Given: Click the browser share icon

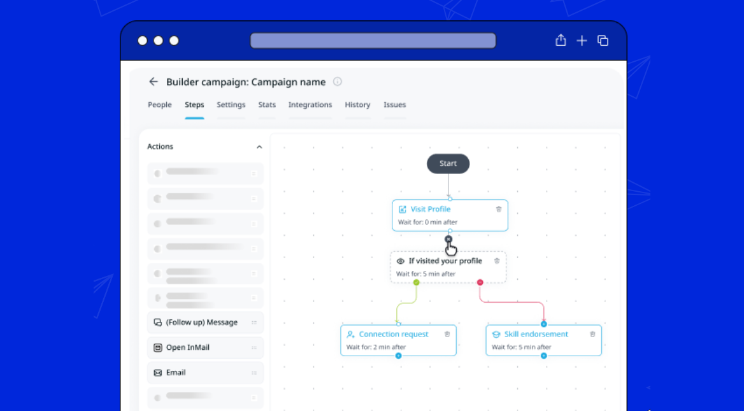Looking at the screenshot, I should click(561, 40).
